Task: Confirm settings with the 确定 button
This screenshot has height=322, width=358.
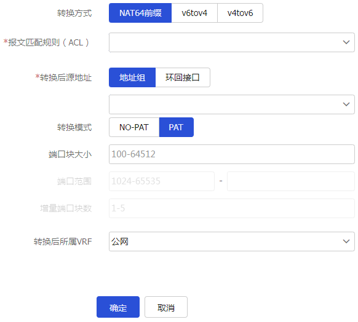Action: [118, 307]
